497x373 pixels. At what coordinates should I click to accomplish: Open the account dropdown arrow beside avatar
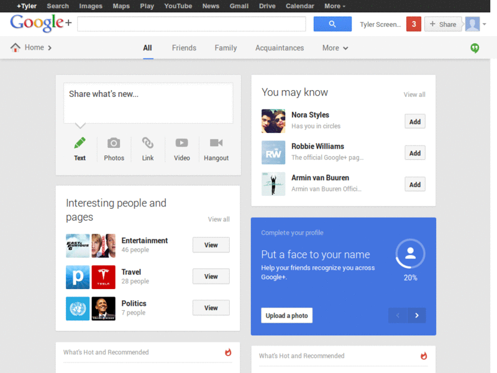[485, 24]
